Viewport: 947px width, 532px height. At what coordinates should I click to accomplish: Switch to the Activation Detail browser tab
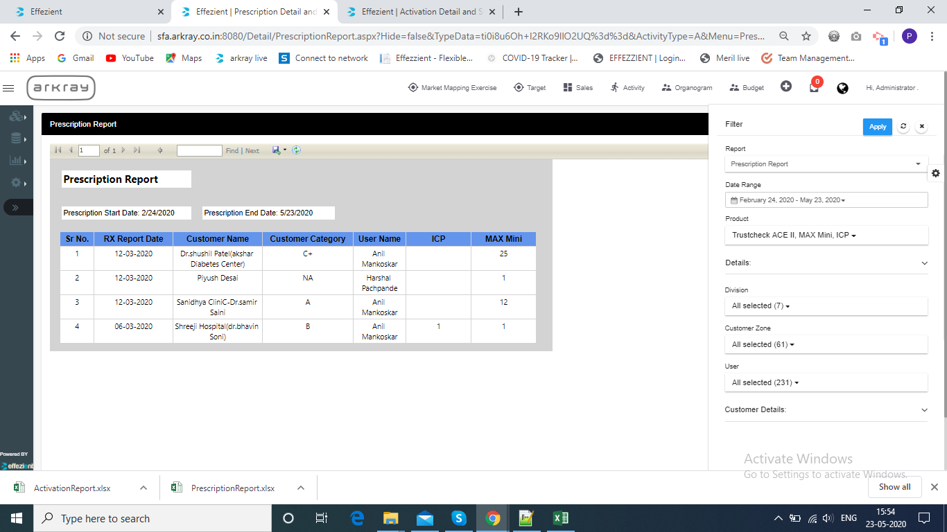tap(418, 12)
